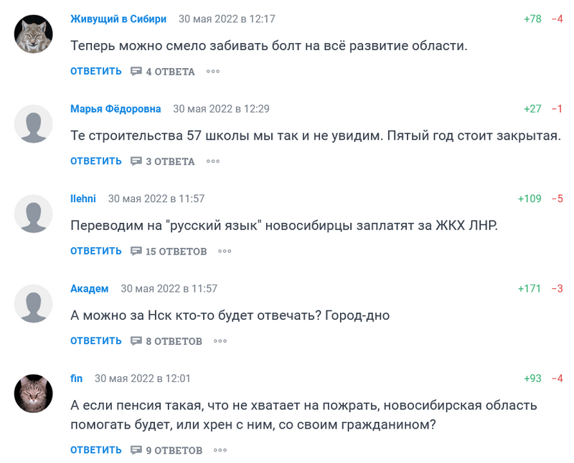Open the lynx avatar of Живущий в Сибири
This screenshot has height=463, width=574.
[34, 34]
